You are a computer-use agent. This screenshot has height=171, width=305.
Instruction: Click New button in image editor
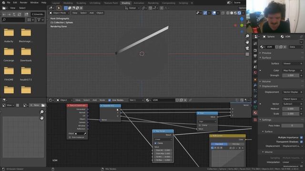(x=35, y=105)
